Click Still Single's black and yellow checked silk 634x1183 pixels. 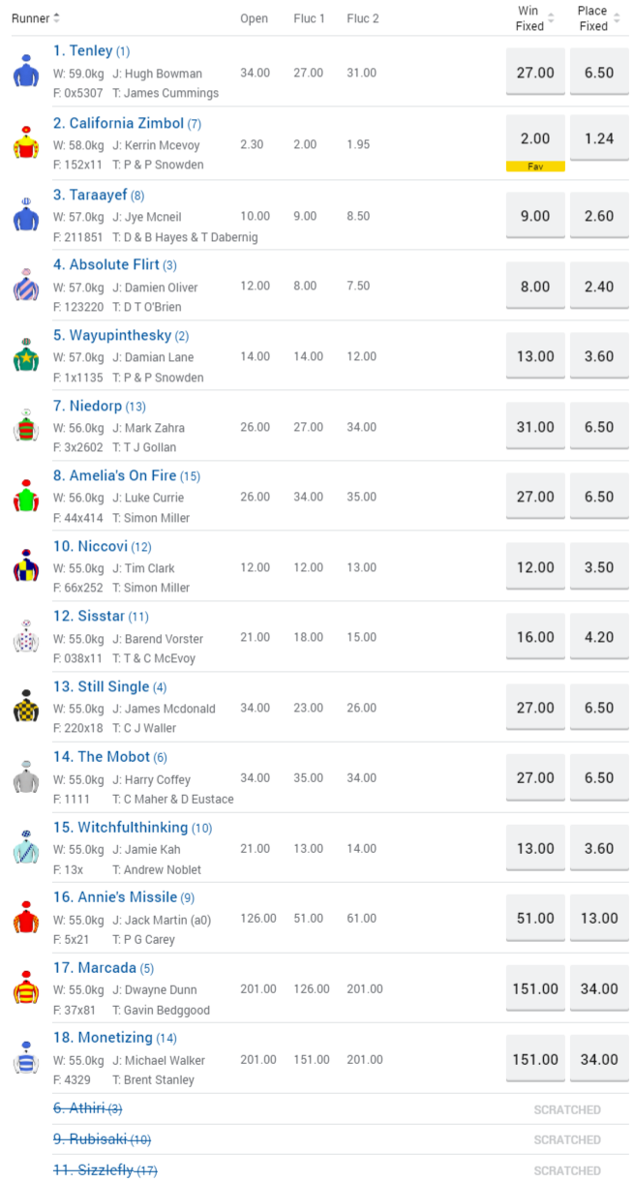click(x=26, y=707)
